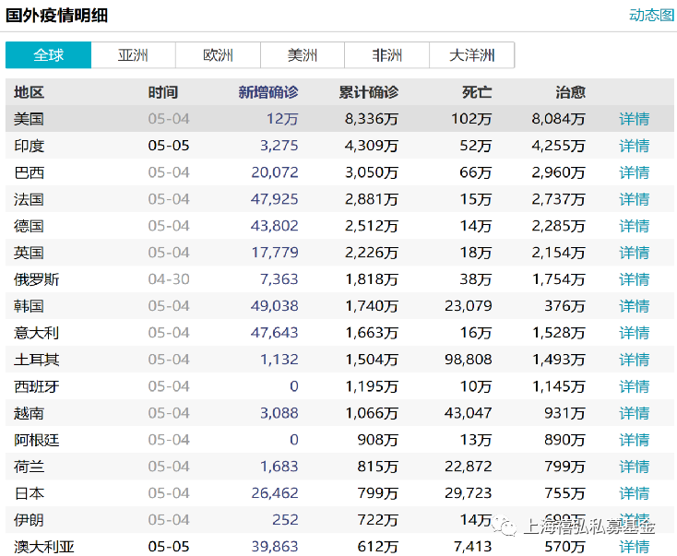
Task: Open 详情 for 土耳其
Action: [635, 360]
